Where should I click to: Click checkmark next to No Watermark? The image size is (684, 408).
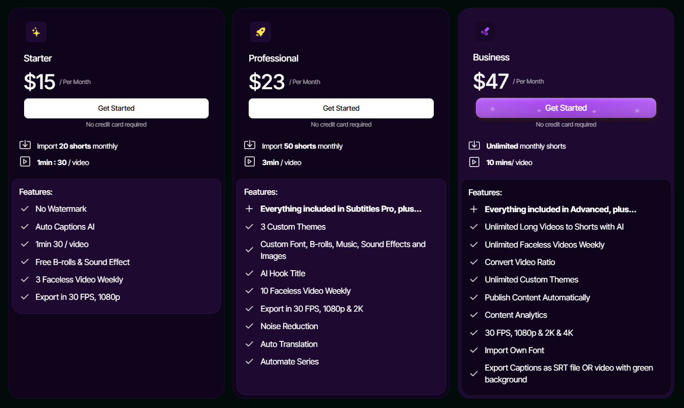(x=25, y=209)
